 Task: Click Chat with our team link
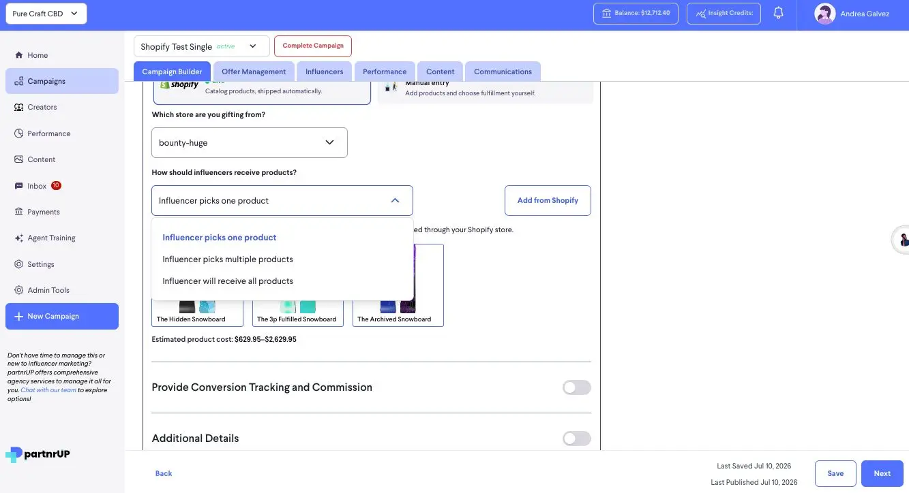pos(48,390)
